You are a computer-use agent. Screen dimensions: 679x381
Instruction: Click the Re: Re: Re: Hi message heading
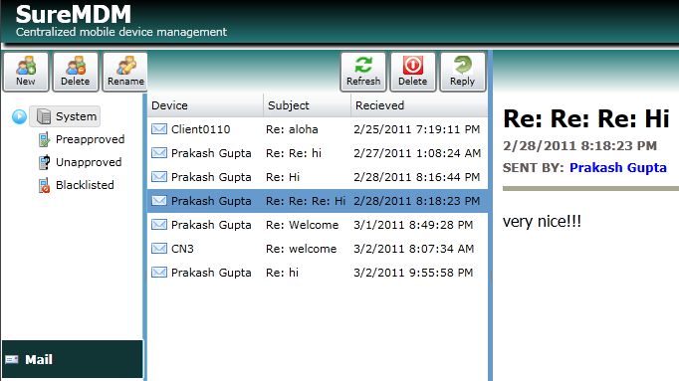point(586,118)
